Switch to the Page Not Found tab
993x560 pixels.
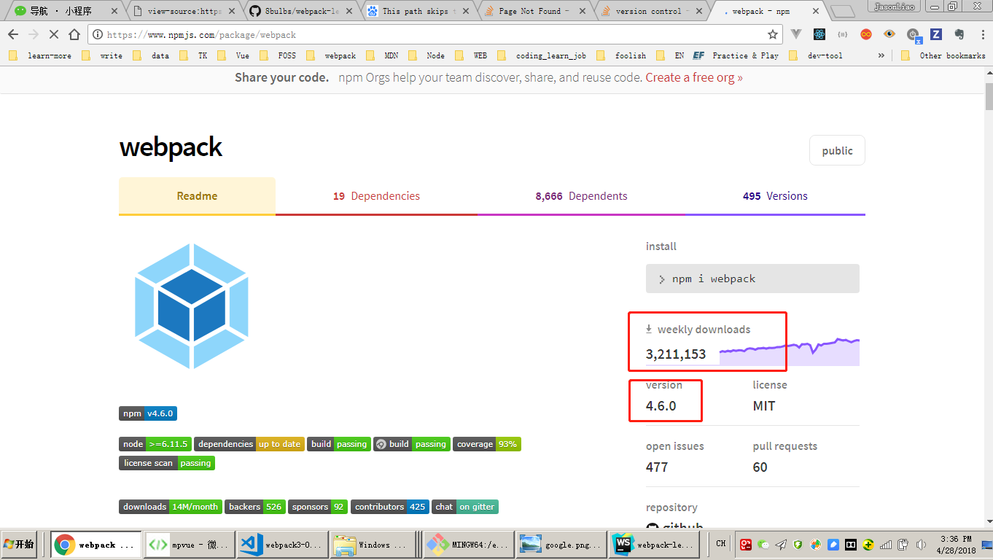[x=533, y=11]
